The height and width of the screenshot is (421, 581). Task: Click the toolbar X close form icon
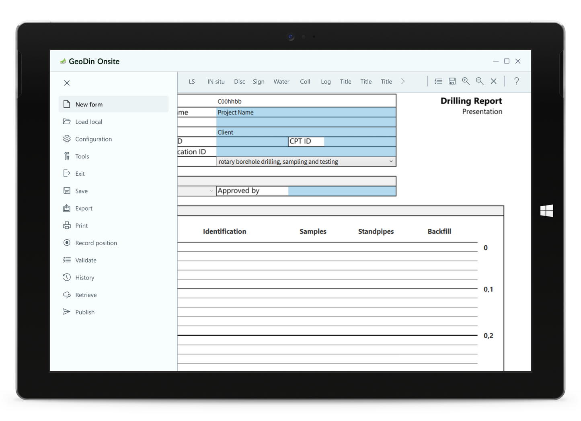coord(493,81)
